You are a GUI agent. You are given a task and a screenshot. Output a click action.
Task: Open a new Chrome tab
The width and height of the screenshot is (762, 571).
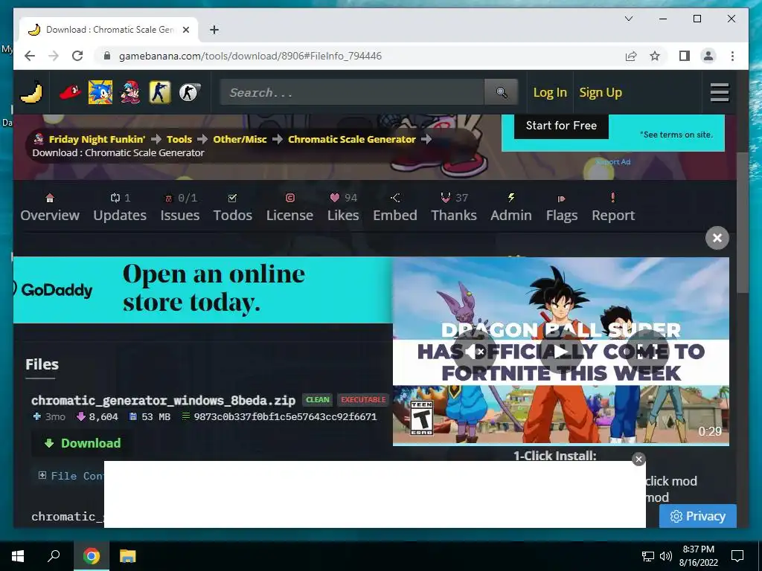tap(214, 30)
